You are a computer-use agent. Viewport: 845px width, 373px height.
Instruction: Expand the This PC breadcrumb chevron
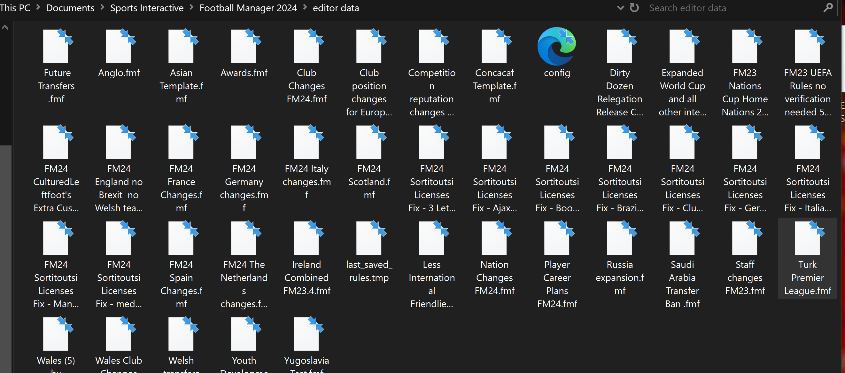point(38,7)
